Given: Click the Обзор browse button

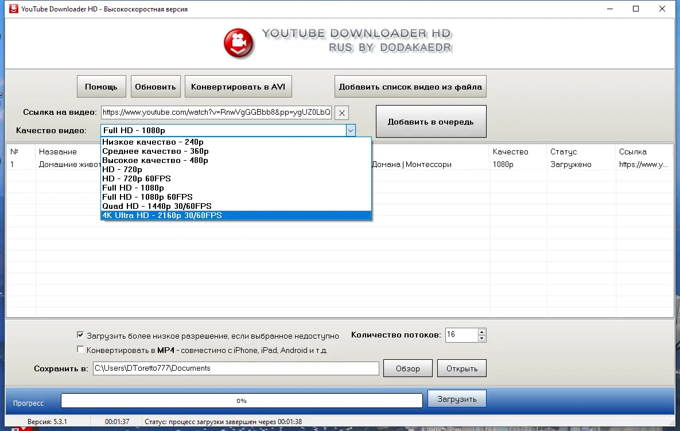Looking at the screenshot, I should click(407, 368).
